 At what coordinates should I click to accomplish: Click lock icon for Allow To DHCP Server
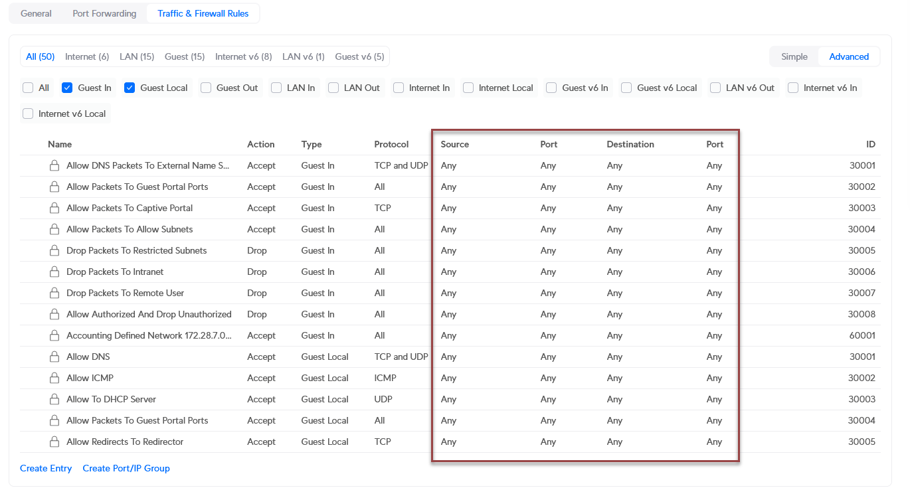(x=54, y=399)
